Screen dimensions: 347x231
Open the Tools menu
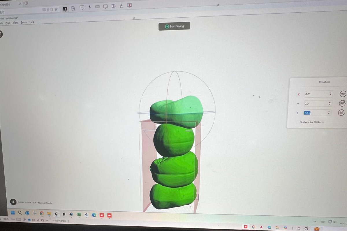coord(24,22)
